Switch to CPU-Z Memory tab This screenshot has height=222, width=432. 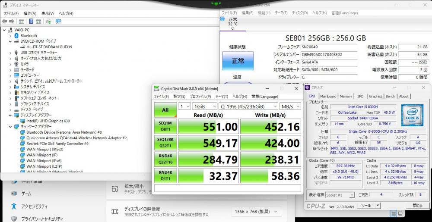tap(346, 96)
